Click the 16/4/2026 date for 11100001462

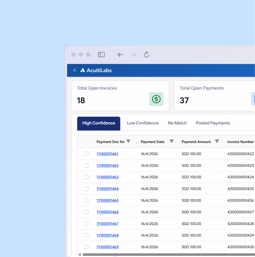(x=149, y=165)
